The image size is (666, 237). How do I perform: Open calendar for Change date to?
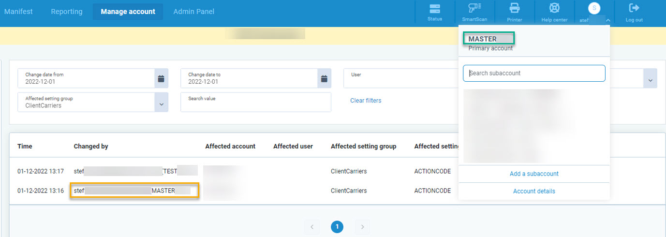coord(325,78)
